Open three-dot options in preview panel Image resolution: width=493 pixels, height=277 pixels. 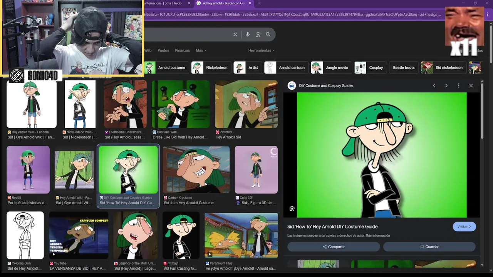[x=458, y=85]
